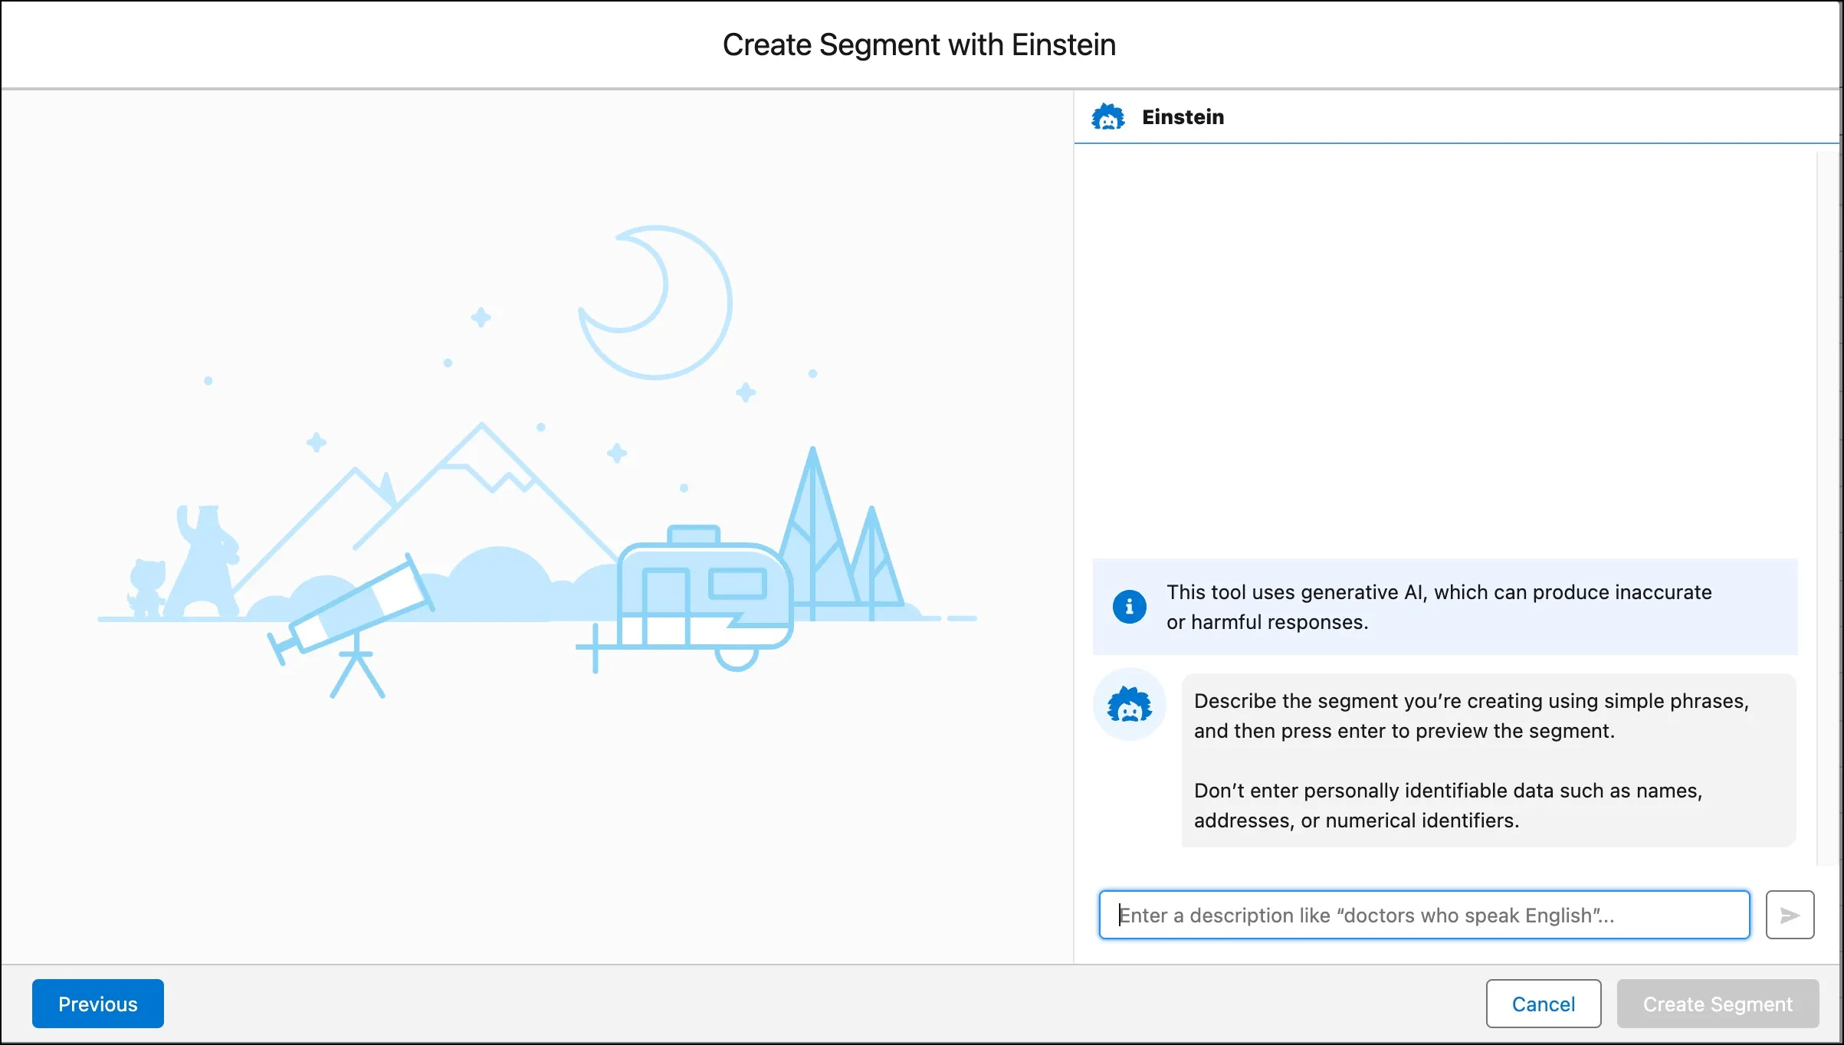Click the Einstein logo in the panel header

1109,116
